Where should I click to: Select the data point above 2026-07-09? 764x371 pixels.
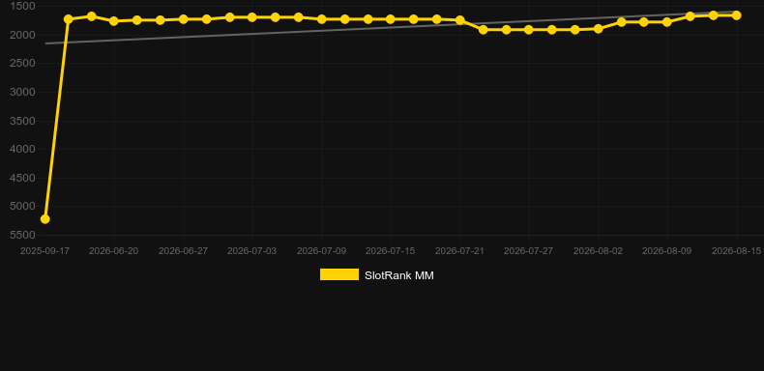322,19
